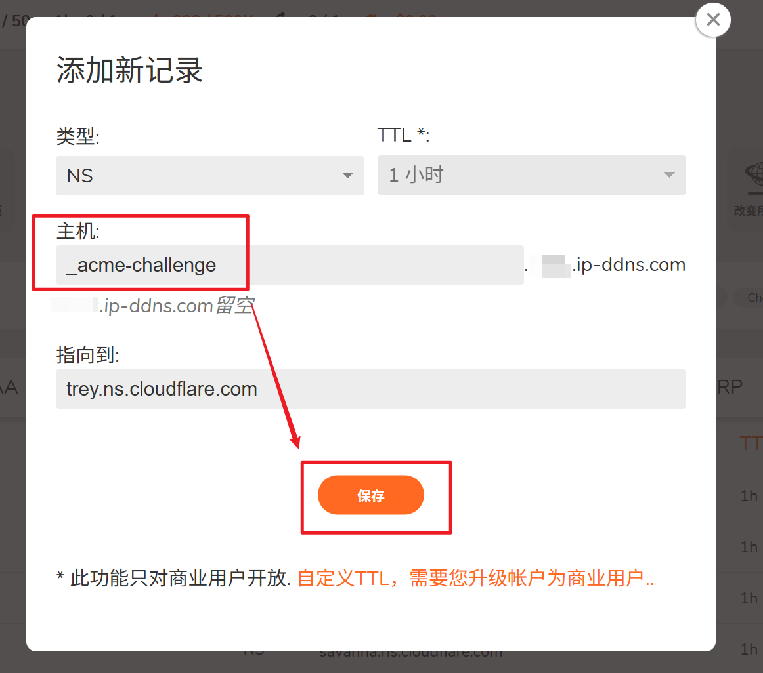The height and width of the screenshot is (673, 763).
Task: Click the 添加新记录 dialog title
Action: tap(129, 70)
